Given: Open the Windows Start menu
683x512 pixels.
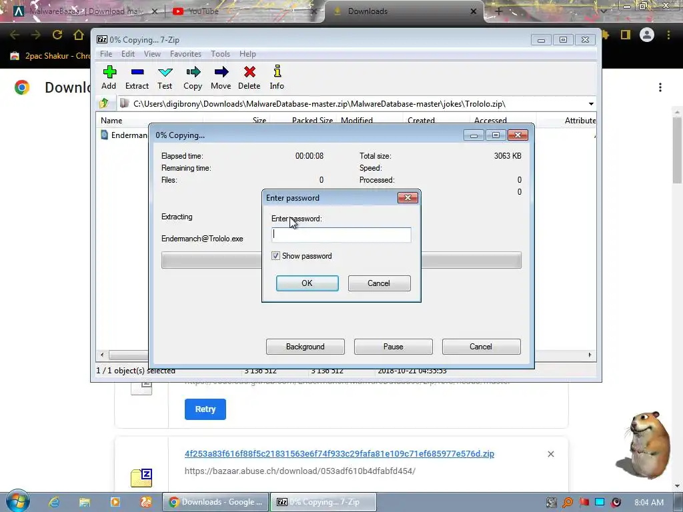Looking at the screenshot, I should (x=17, y=501).
